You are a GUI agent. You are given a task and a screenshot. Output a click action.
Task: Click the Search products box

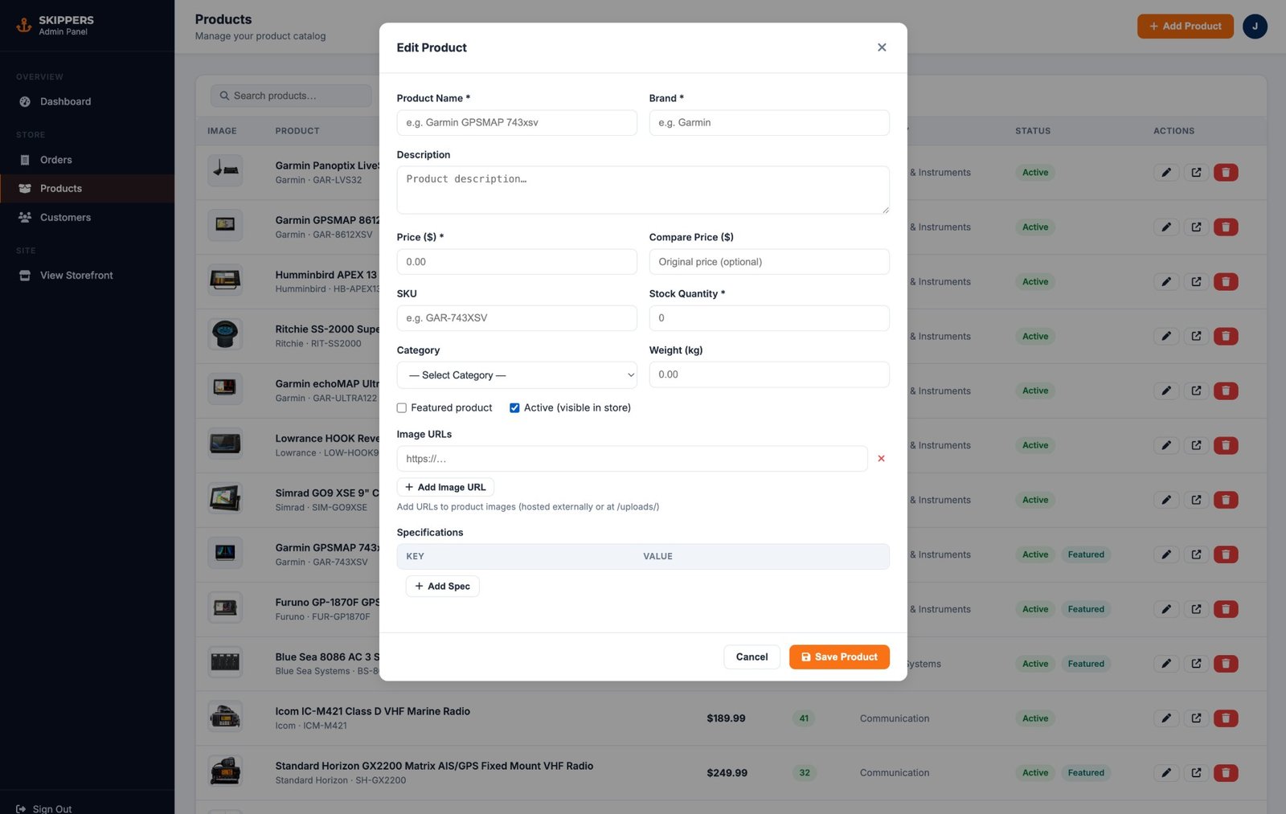(x=291, y=96)
